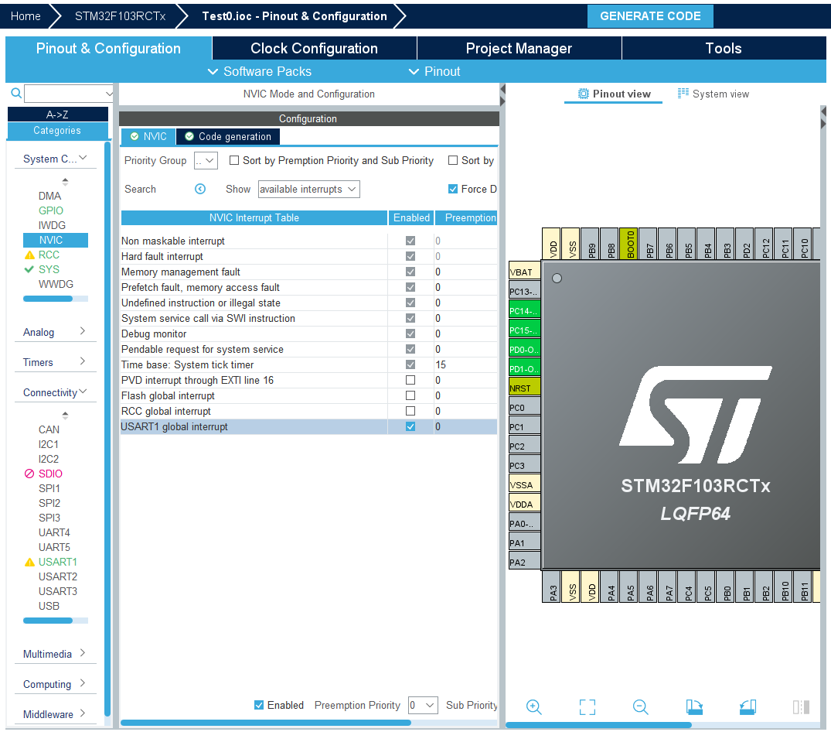
Task: Select the BOOT0 pin on chip
Action: click(x=629, y=244)
